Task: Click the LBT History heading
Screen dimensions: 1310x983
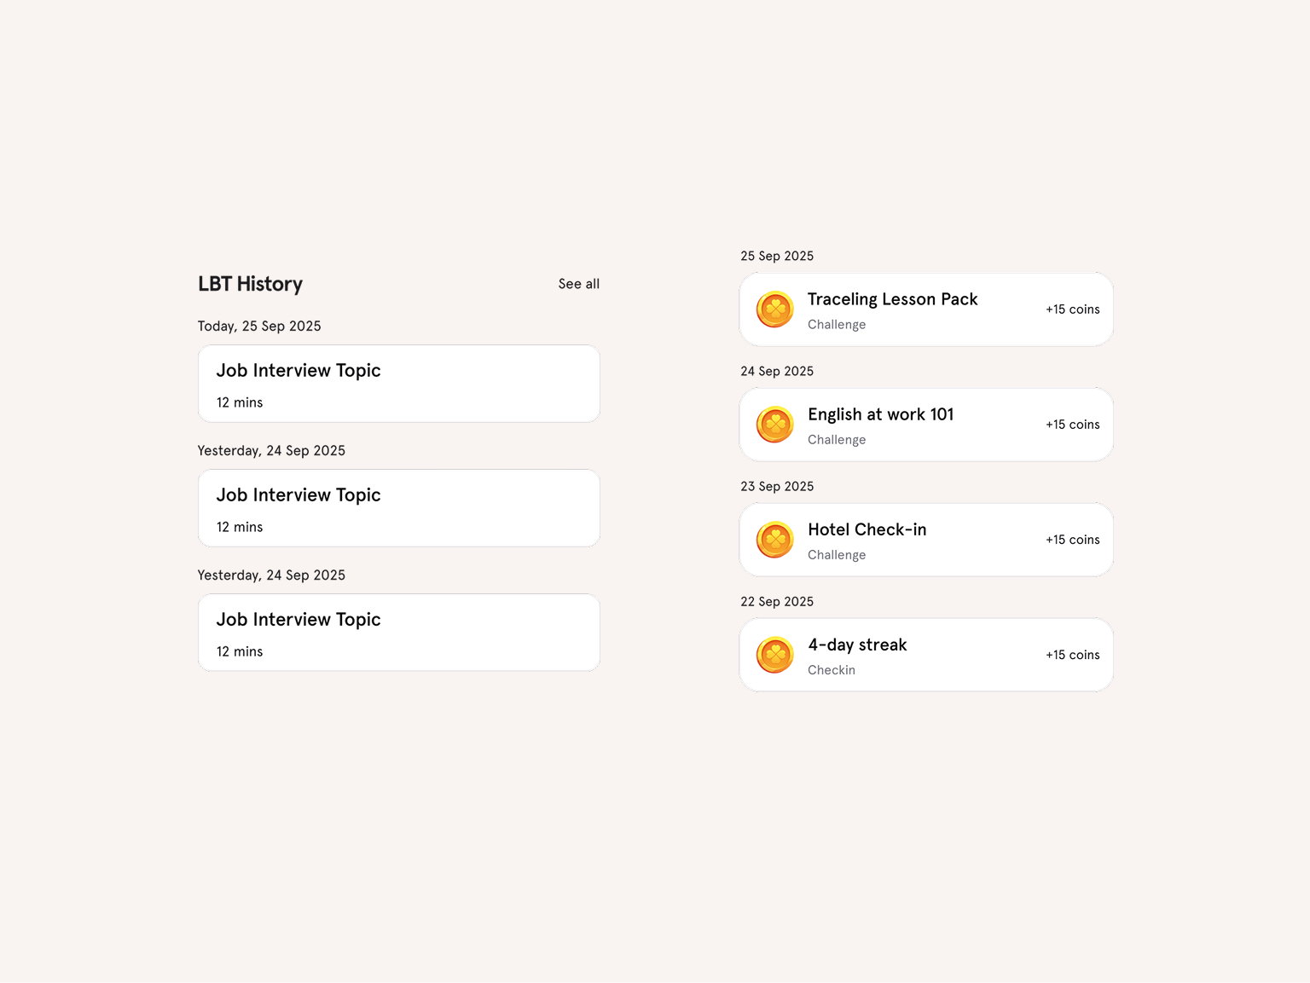Action: tap(250, 284)
